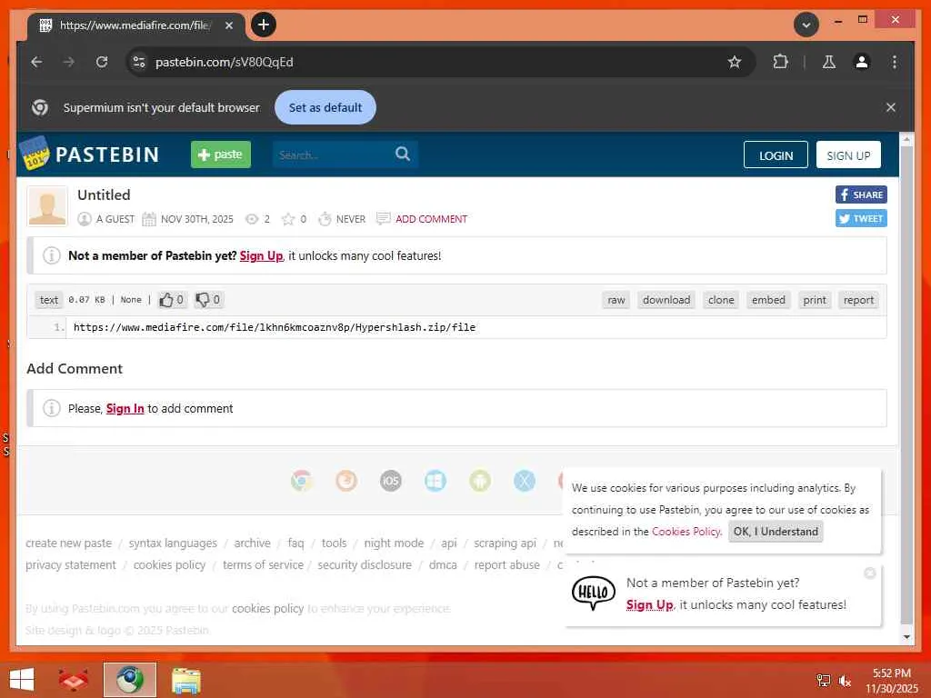Click Sign Up link in member notice
The width and height of the screenshot is (931, 698).
point(261,255)
